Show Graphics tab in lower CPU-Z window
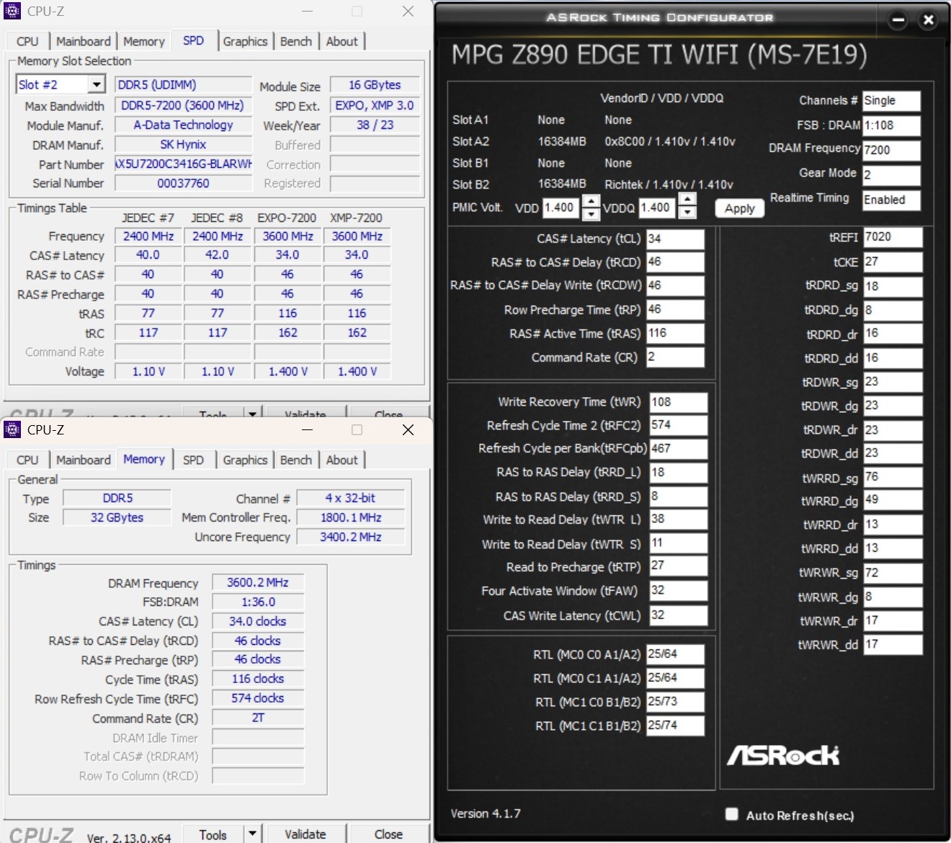This screenshot has height=843, width=951. (x=245, y=460)
